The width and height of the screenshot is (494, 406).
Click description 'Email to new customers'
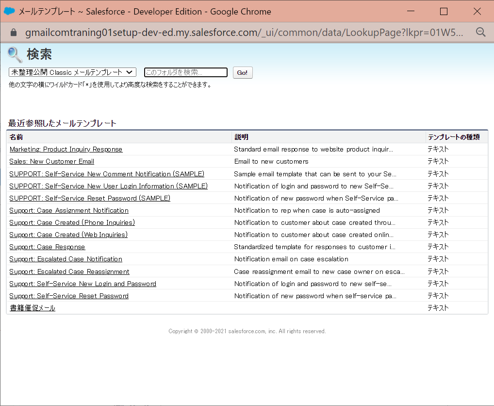click(x=271, y=161)
